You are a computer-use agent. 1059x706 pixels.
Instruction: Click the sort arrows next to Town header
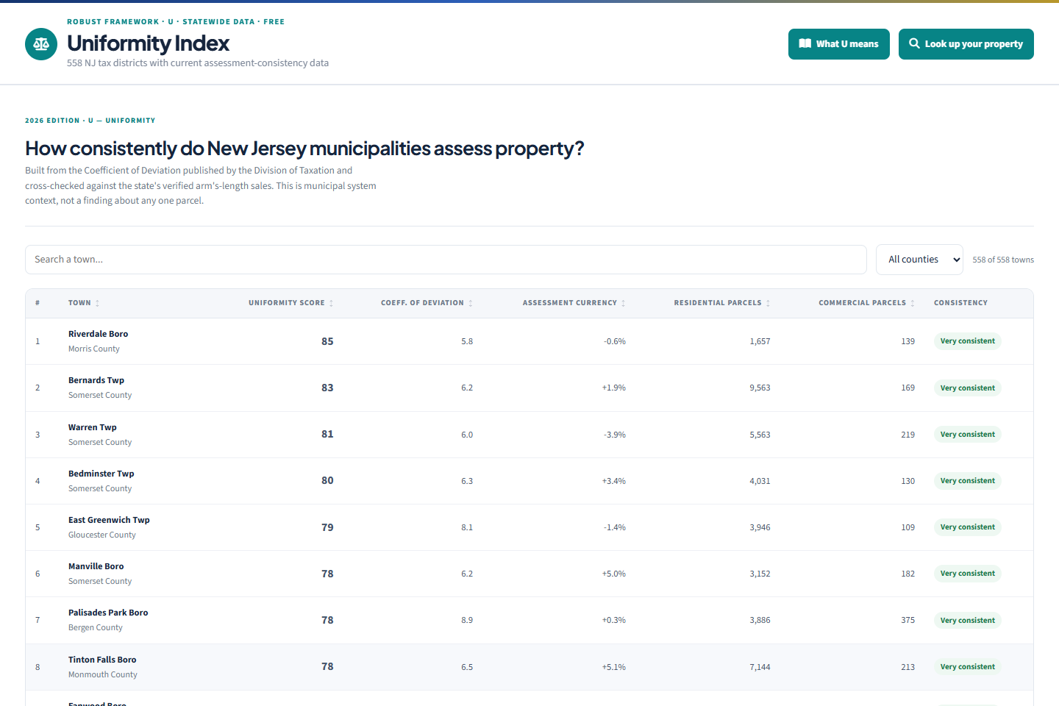pos(97,303)
